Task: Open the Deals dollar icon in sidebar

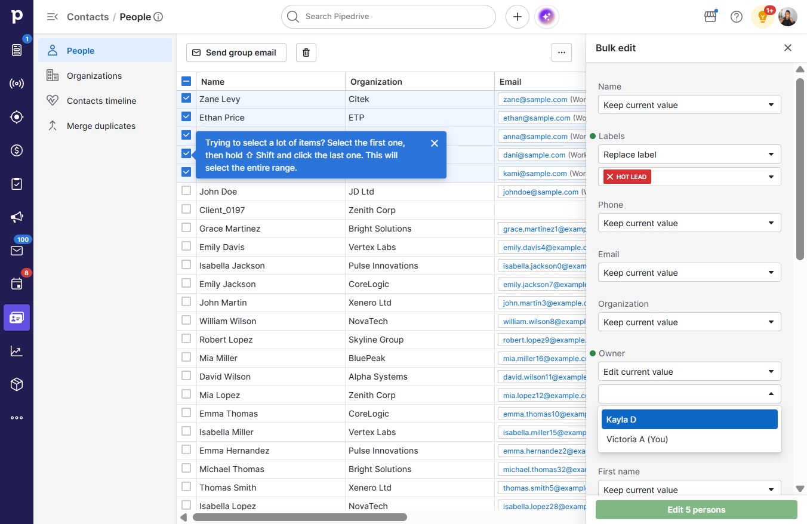Action: pos(17,150)
